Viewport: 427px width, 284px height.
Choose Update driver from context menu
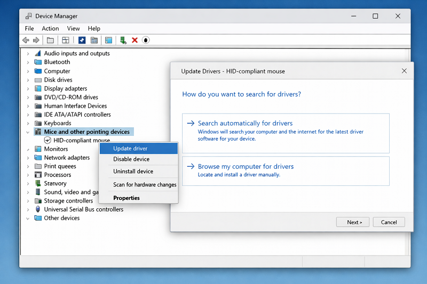(x=139, y=148)
